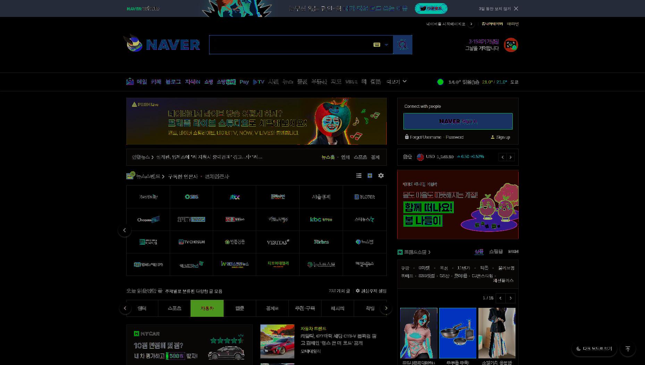Go to next trend shopping page
The image size is (645, 365).
[x=510, y=298]
